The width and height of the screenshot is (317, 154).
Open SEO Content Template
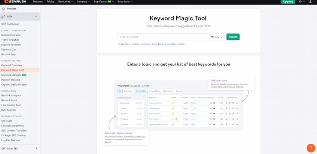point(14,130)
